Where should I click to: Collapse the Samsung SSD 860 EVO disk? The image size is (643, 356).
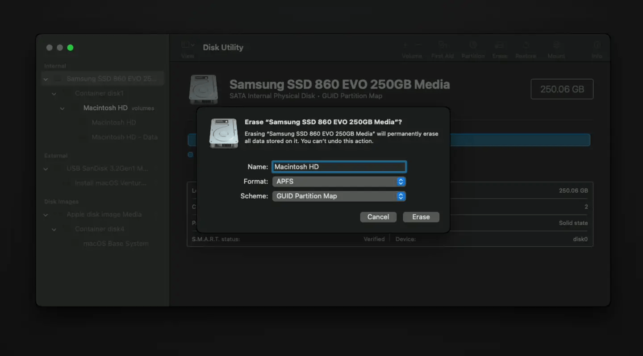point(46,79)
